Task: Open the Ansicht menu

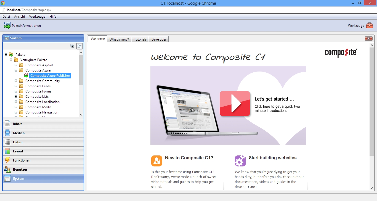Action: [x=20, y=17]
